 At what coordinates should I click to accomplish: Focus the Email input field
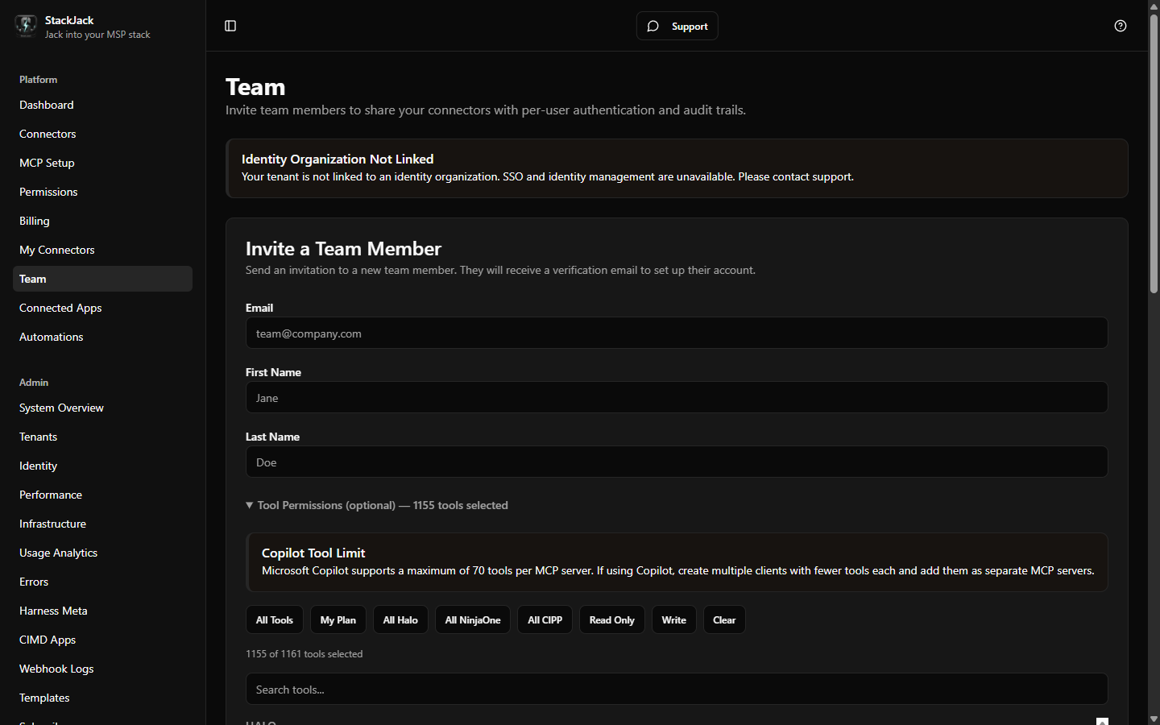coord(677,333)
